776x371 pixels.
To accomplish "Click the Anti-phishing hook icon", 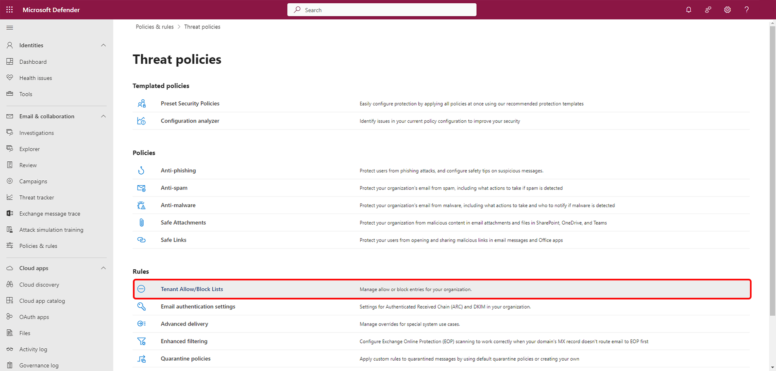I will point(141,170).
